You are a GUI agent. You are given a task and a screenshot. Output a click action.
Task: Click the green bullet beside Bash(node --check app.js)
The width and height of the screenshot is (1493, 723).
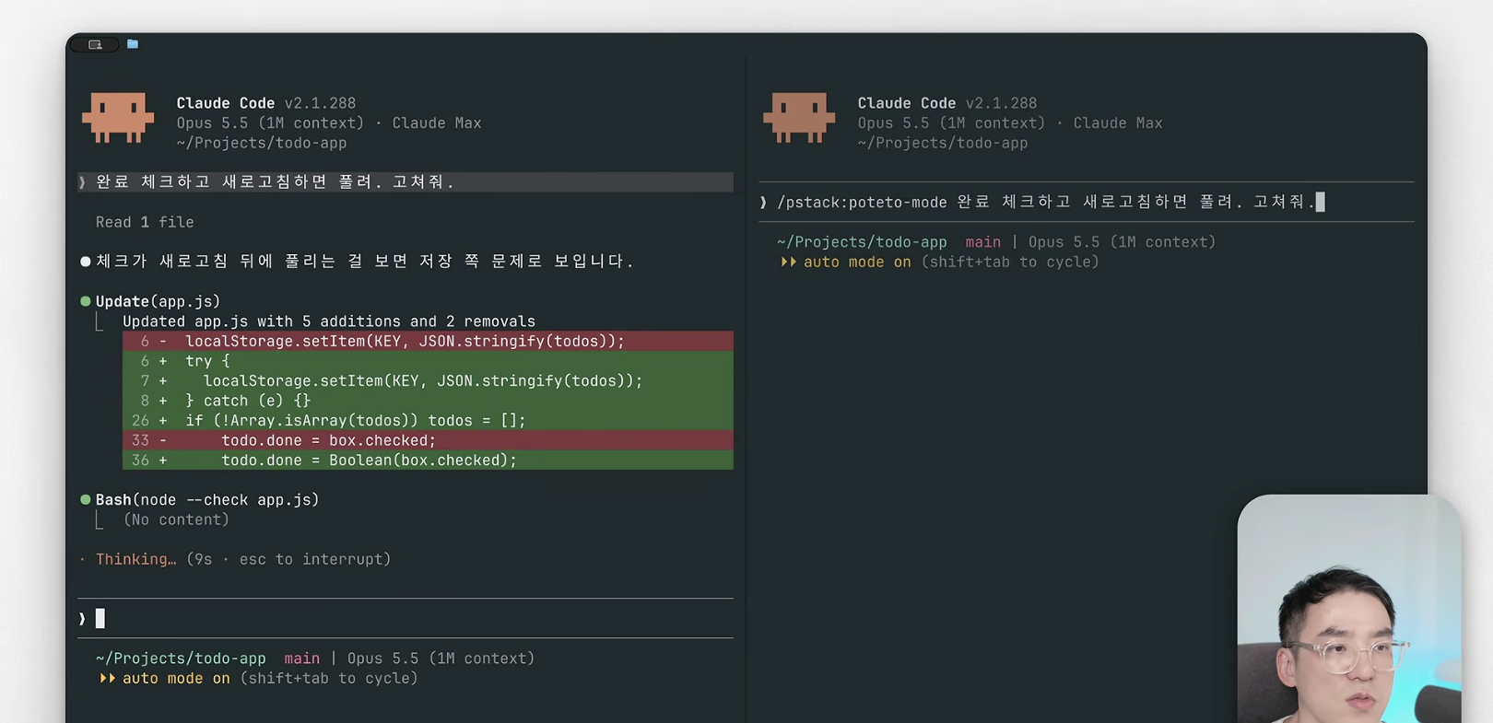pos(86,499)
